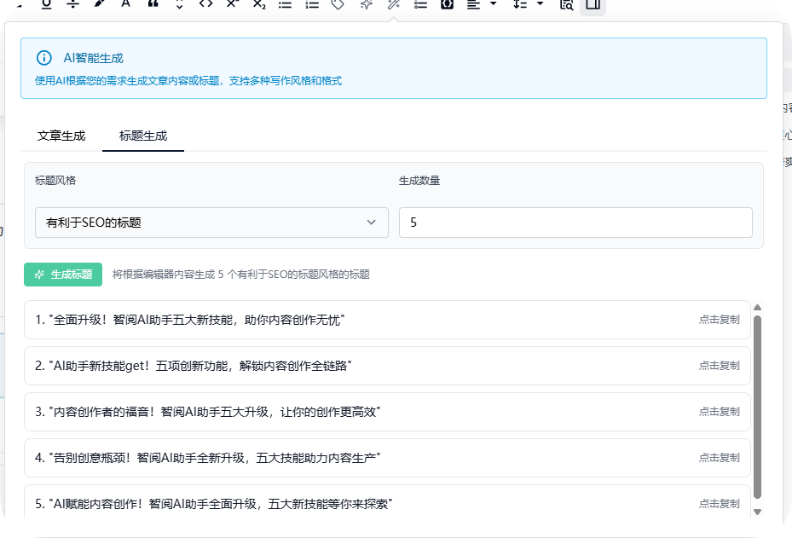This screenshot has height=538, width=792.
Task: Apply strikethrough formatting from the toolbar
Action: click(x=72, y=4)
